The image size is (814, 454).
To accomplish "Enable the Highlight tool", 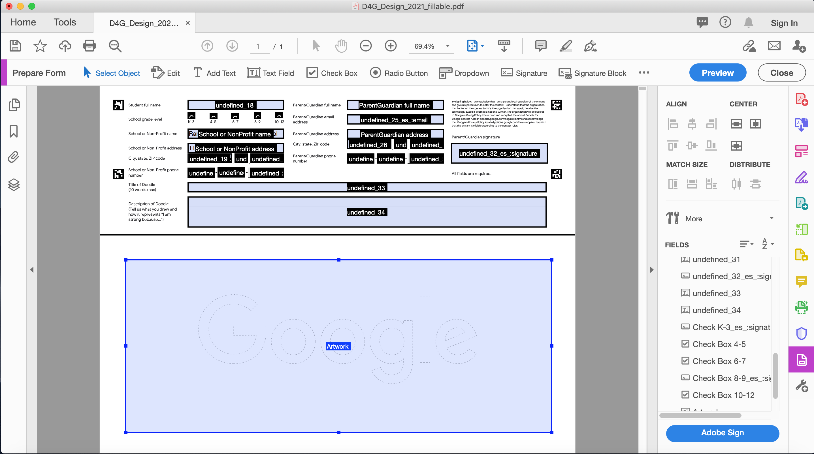I will pos(565,46).
